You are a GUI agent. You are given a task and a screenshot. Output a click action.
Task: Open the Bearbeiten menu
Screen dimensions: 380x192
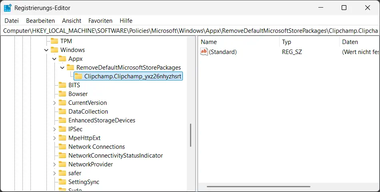point(40,20)
